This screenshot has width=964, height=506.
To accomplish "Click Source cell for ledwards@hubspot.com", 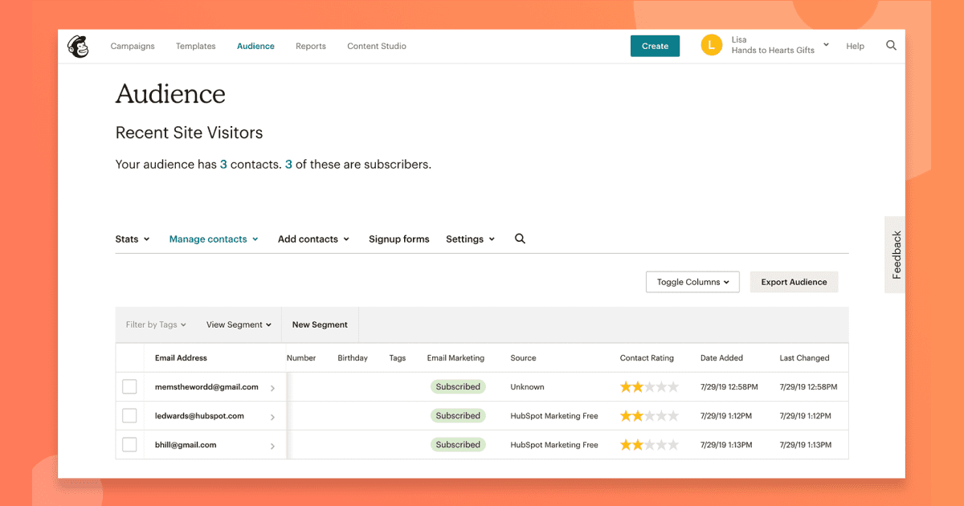I will (x=554, y=416).
